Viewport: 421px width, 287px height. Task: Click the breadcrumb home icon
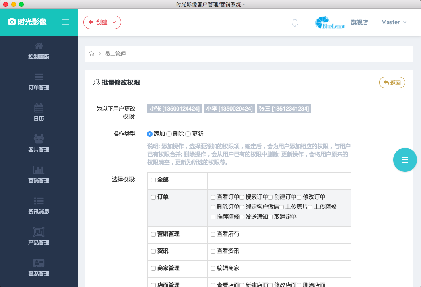tap(91, 54)
